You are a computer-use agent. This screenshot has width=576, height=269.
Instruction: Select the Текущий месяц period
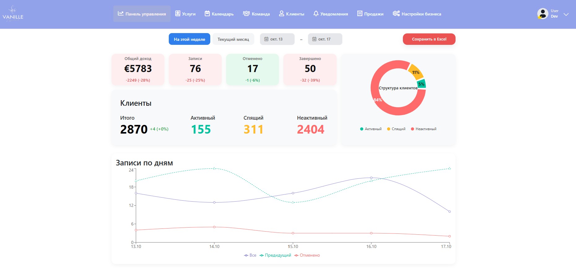(x=233, y=39)
